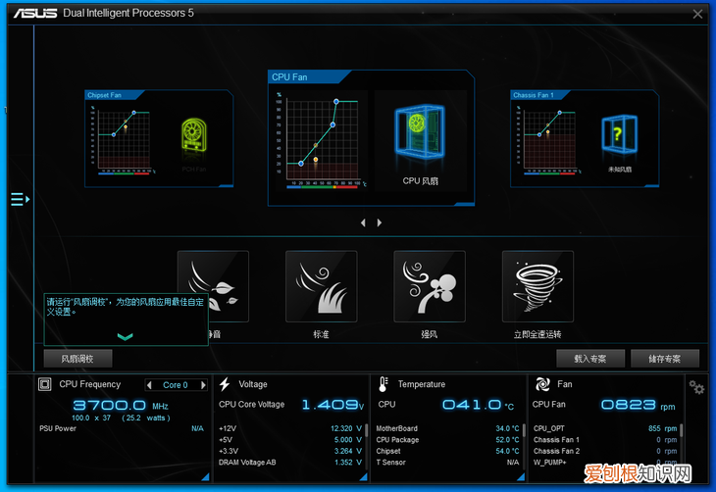The width and height of the screenshot is (716, 492).
Task: Open the left sidebar menu icon
Action: pos(20,200)
